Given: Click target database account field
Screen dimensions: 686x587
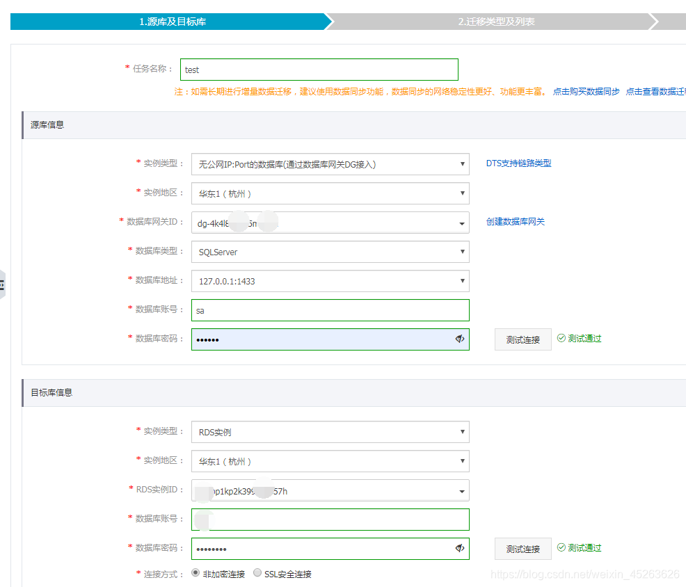Looking at the screenshot, I should (x=330, y=520).
